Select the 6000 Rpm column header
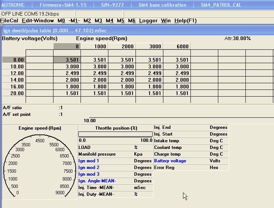This screenshot has width=274, height=208. 177,46
